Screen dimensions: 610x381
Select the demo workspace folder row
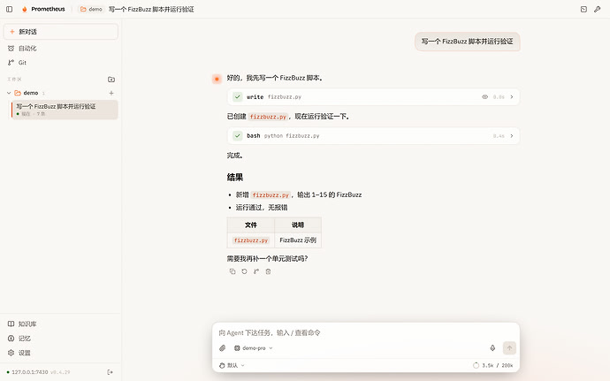tap(61, 93)
